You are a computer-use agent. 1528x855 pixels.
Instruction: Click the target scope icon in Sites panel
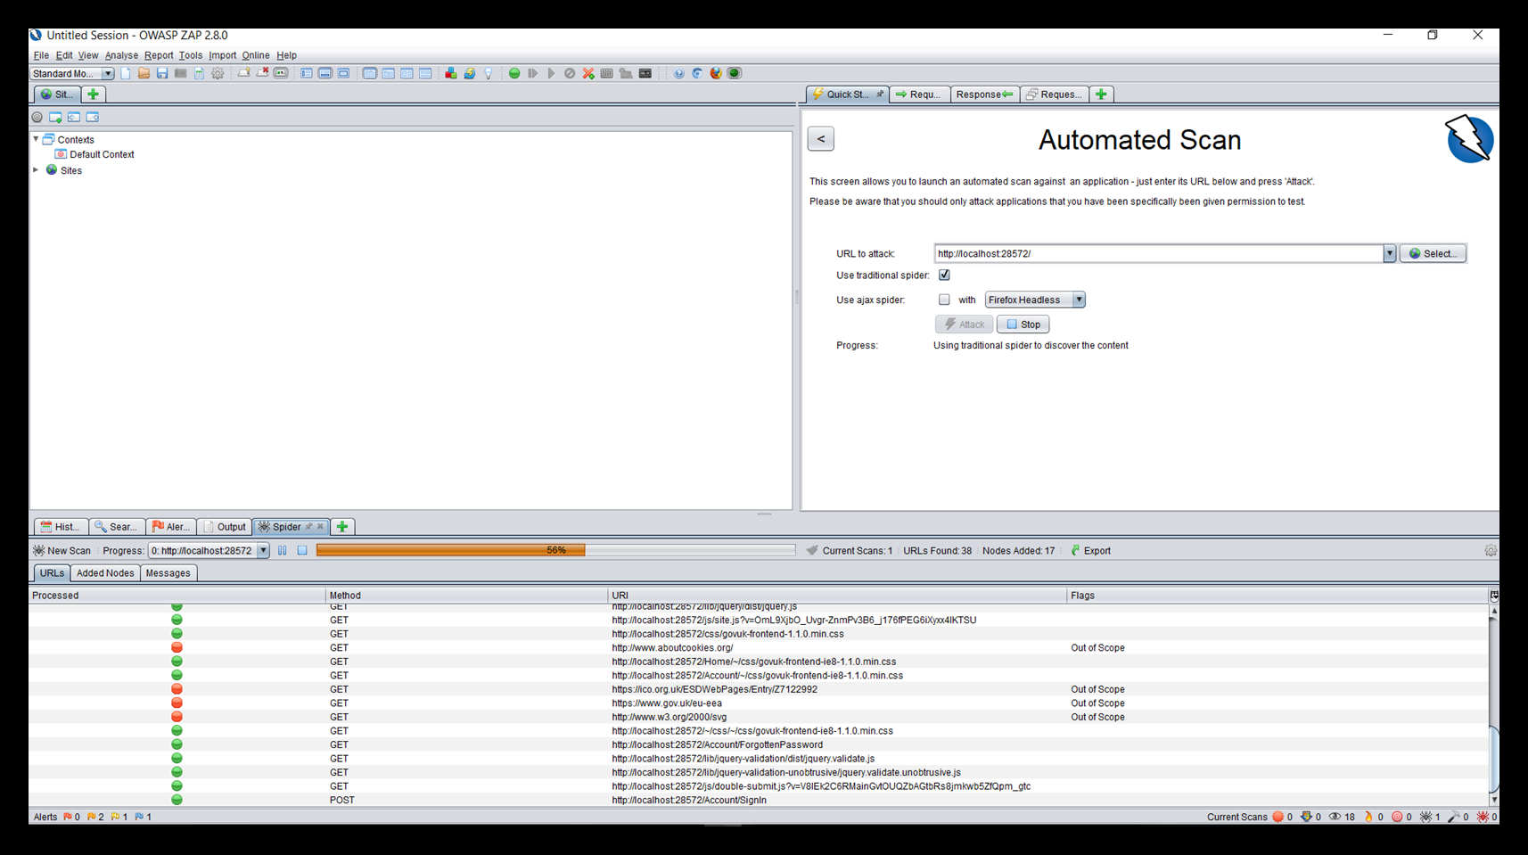point(37,117)
